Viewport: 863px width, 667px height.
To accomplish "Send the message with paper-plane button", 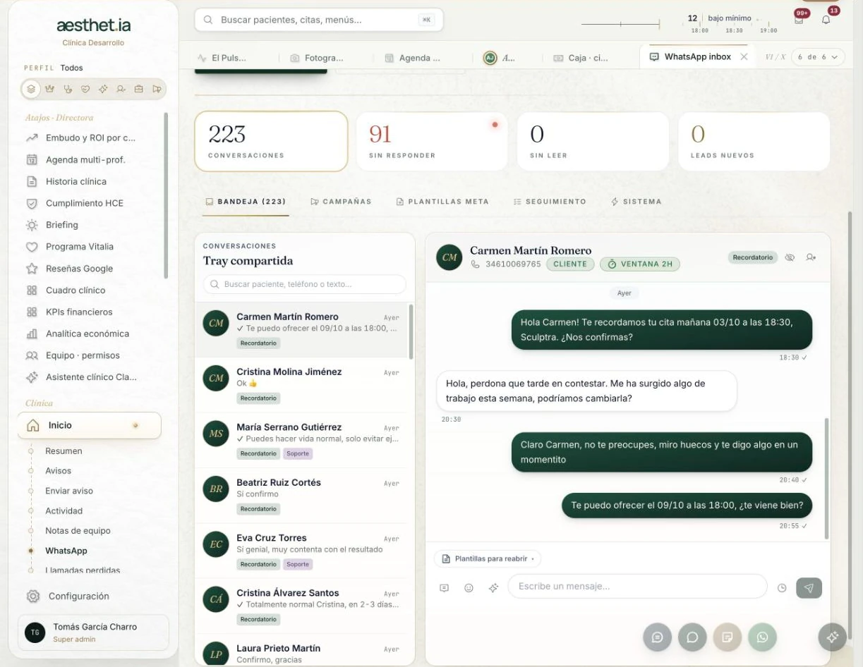I will click(x=809, y=587).
